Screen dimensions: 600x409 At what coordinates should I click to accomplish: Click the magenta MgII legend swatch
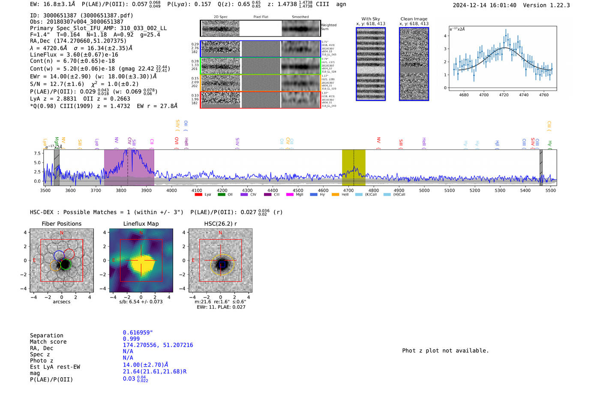pyautogui.click(x=290, y=194)
